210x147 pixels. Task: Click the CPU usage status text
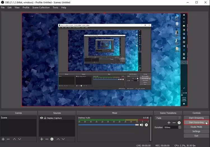(185, 146)
